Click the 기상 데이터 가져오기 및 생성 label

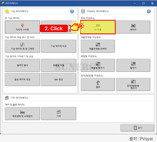pos(19,56)
